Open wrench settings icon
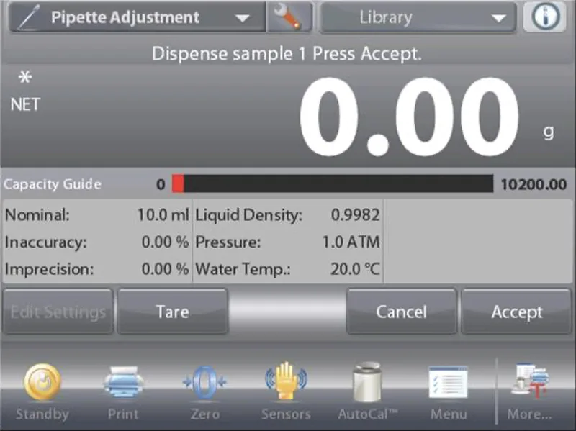576x431 pixels. pyautogui.click(x=289, y=18)
